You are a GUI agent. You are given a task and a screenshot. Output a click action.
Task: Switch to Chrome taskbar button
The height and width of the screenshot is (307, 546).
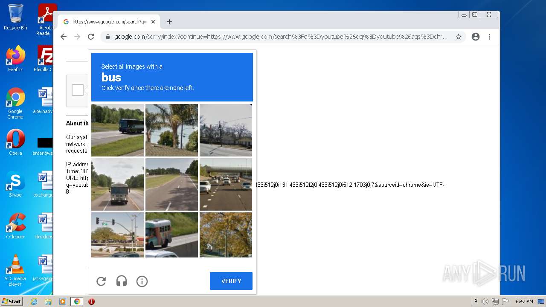click(x=77, y=301)
